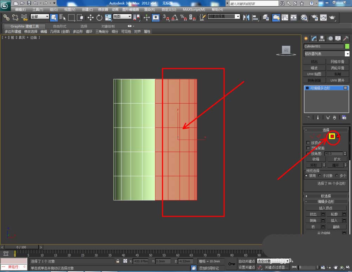Open the 编辑(E) menu
Screen dimensions: 352x272
(20, 10)
